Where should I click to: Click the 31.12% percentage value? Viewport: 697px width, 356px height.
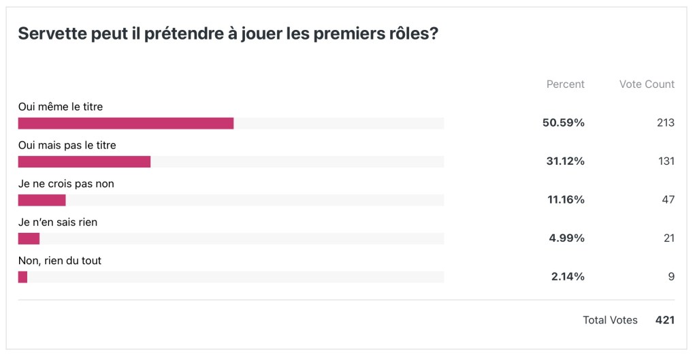click(x=564, y=161)
